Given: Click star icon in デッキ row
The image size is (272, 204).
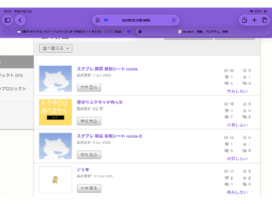Looking at the screenshot, I should (x=245, y=178).
